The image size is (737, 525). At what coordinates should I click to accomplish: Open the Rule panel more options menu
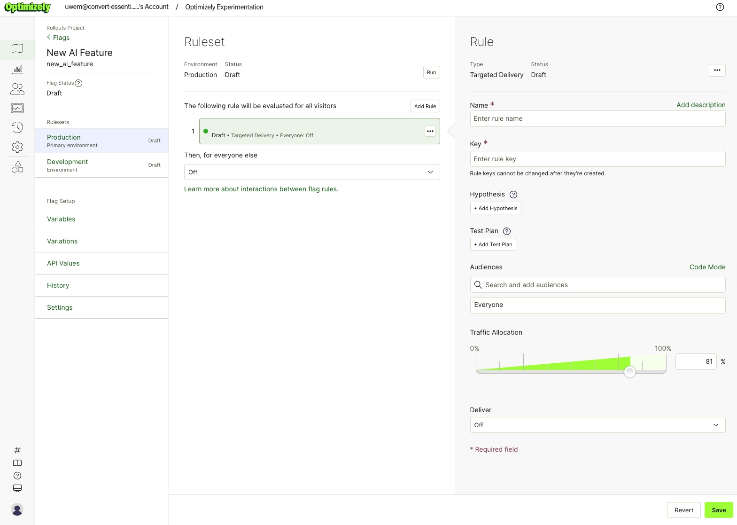(717, 70)
